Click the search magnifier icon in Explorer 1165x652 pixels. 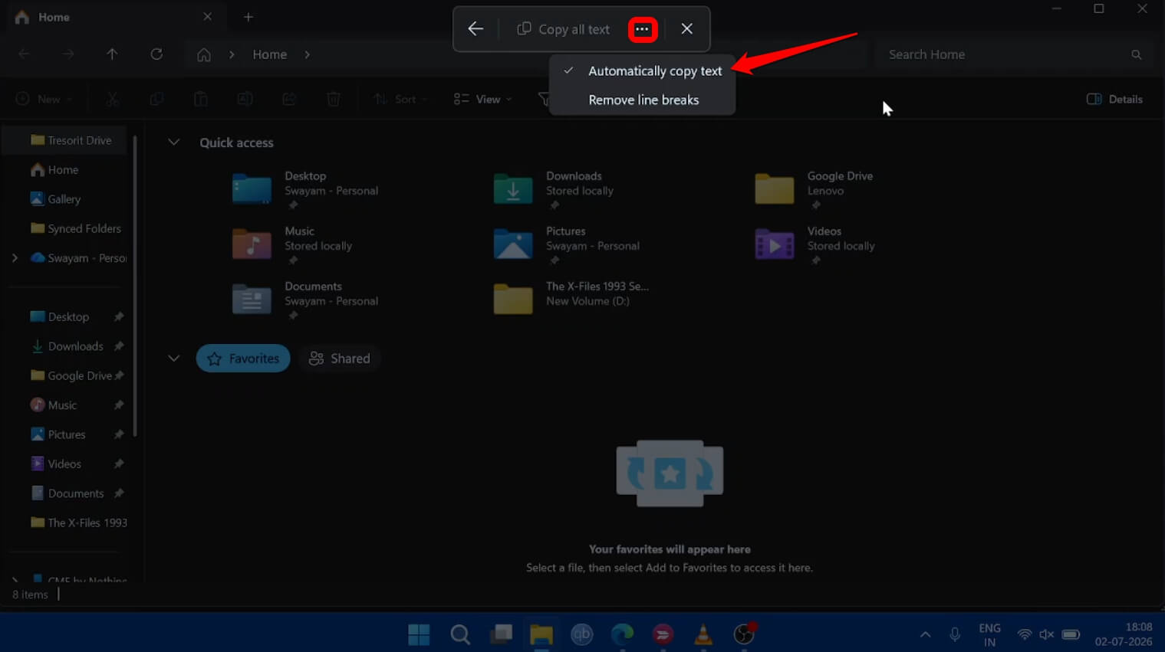(x=1137, y=54)
